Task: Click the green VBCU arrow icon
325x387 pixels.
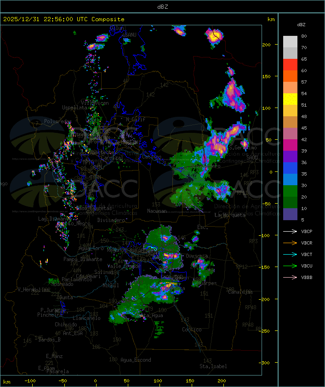Action: coord(290,266)
